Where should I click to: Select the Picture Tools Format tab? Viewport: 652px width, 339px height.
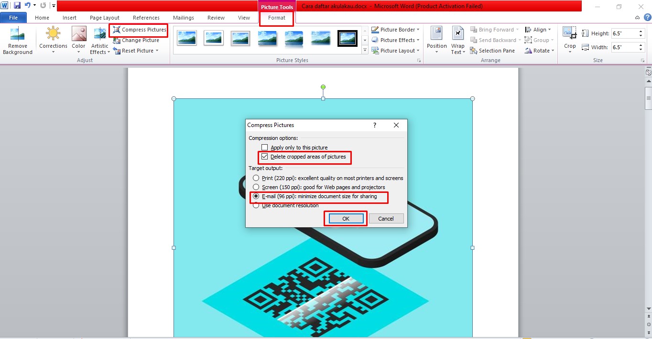(x=277, y=18)
